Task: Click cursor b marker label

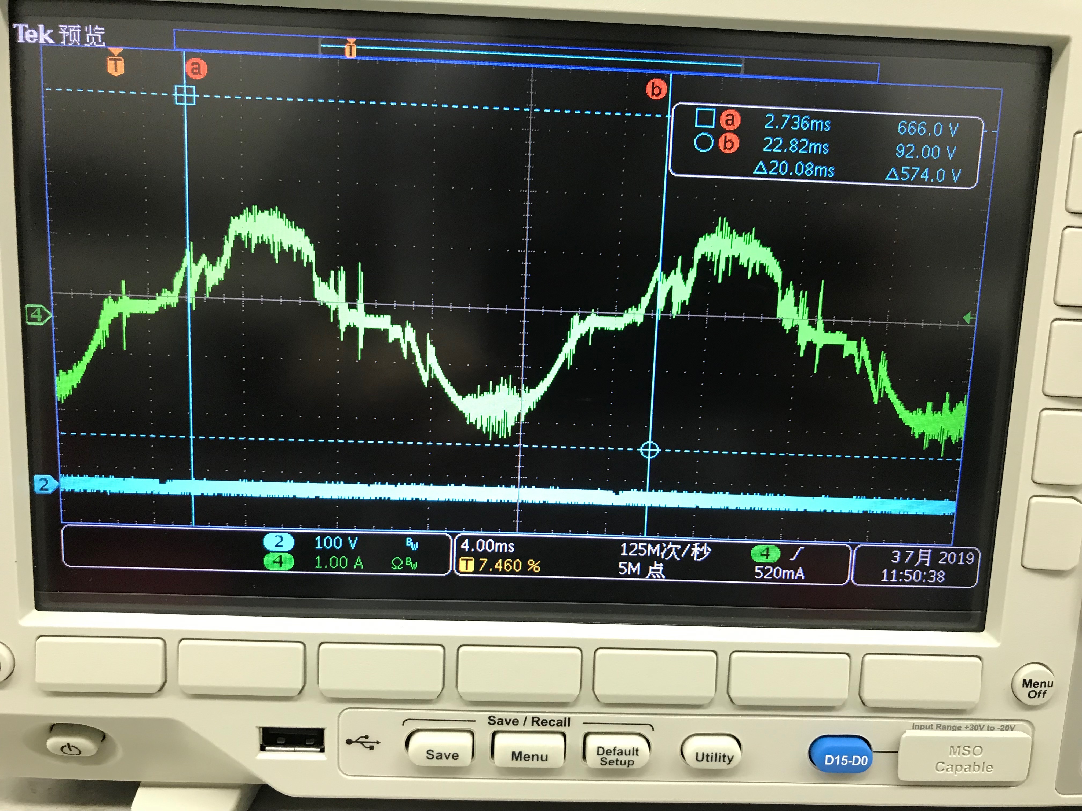Action: 656,90
